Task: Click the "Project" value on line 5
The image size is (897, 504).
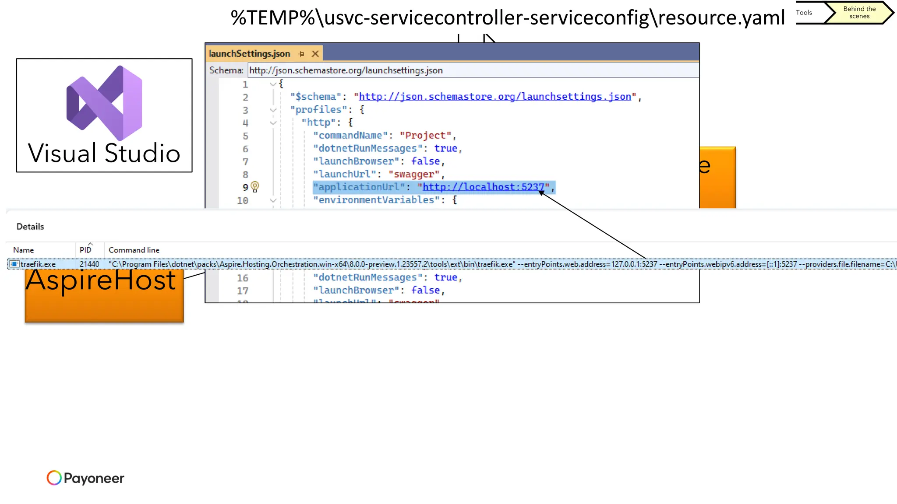Action: click(x=425, y=136)
